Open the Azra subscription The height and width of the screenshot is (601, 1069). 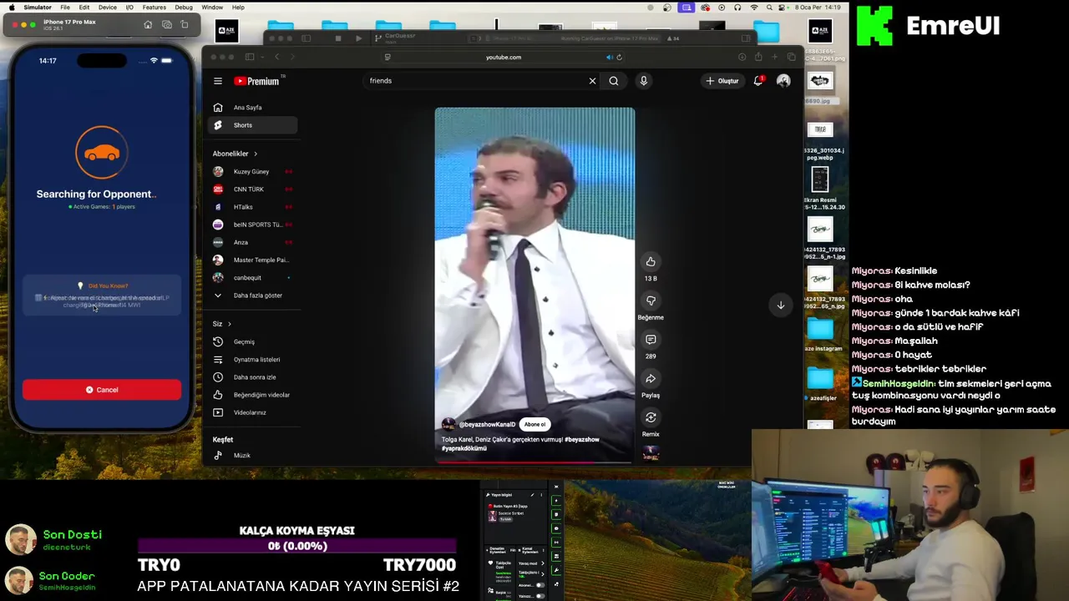pos(252,242)
